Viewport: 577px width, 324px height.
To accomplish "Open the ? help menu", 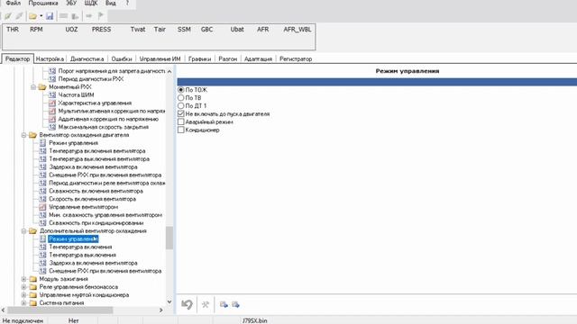I will click(127, 4).
